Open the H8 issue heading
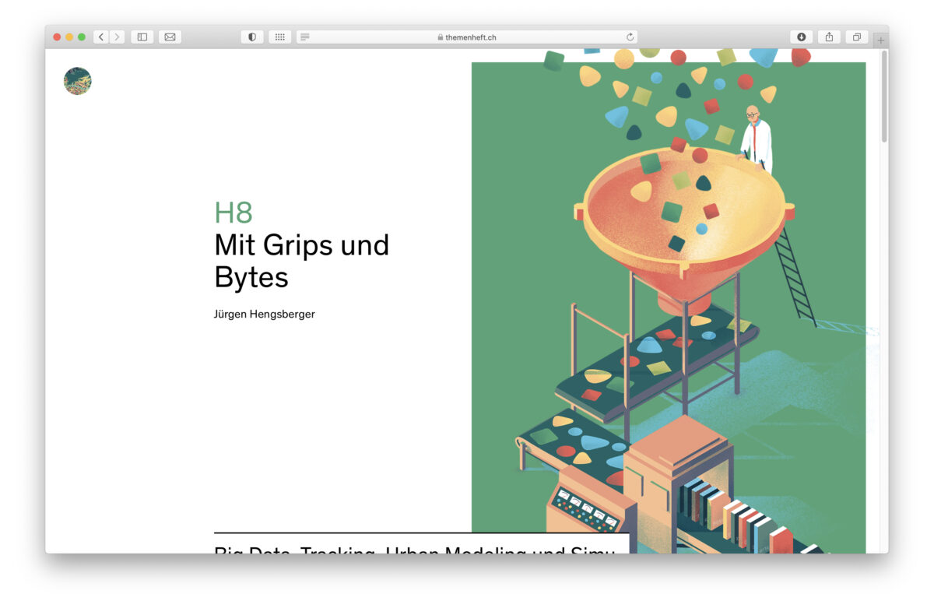The width and height of the screenshot is (934, 601). (x=233, y=213)
